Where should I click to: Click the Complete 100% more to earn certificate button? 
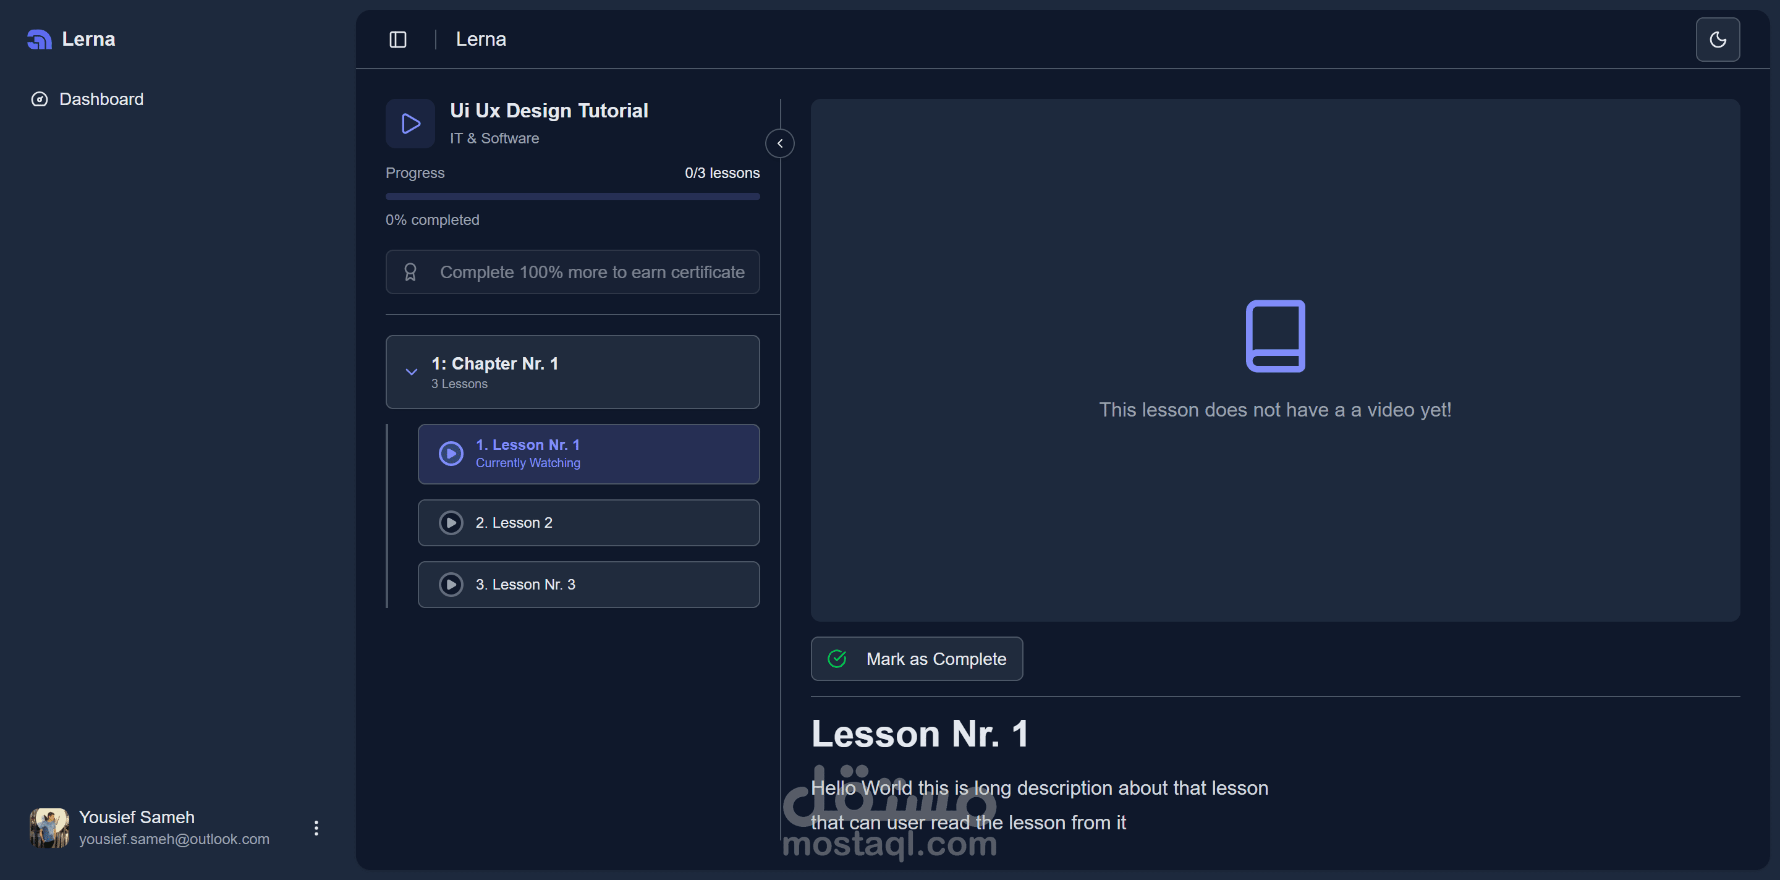coord(572,272)
